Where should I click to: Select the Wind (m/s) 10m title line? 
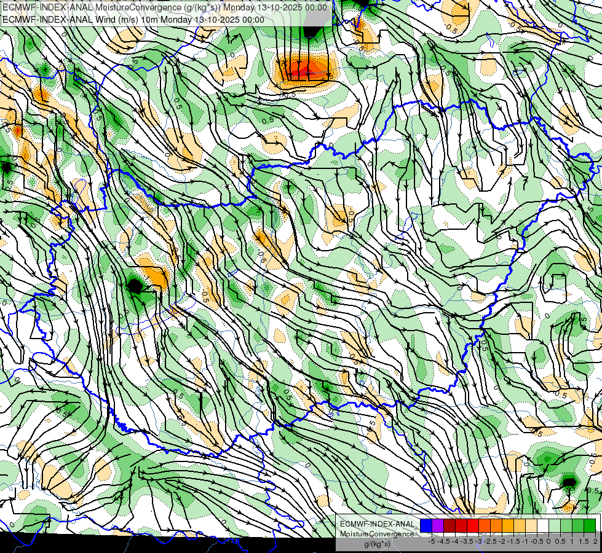tap(133, 20)
